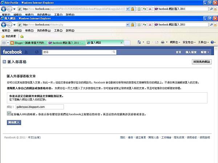Viewport: 218px width, 163px height.
Task: Open 工具 command bar dropdown
Action: (203, 42)
